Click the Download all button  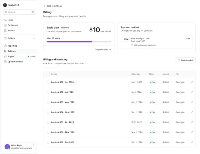186,60
